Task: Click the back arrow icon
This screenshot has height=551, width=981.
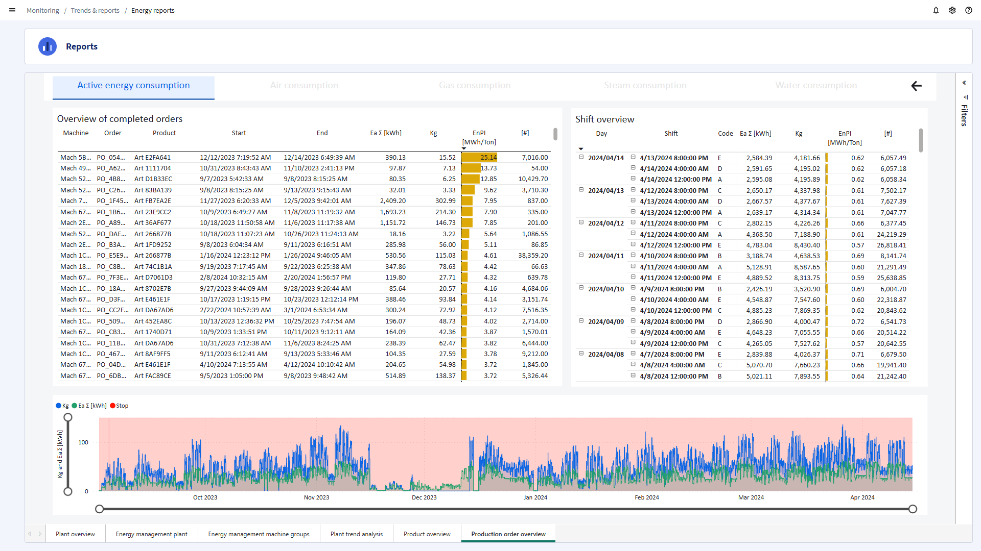Action: click(x=917, y=86)
